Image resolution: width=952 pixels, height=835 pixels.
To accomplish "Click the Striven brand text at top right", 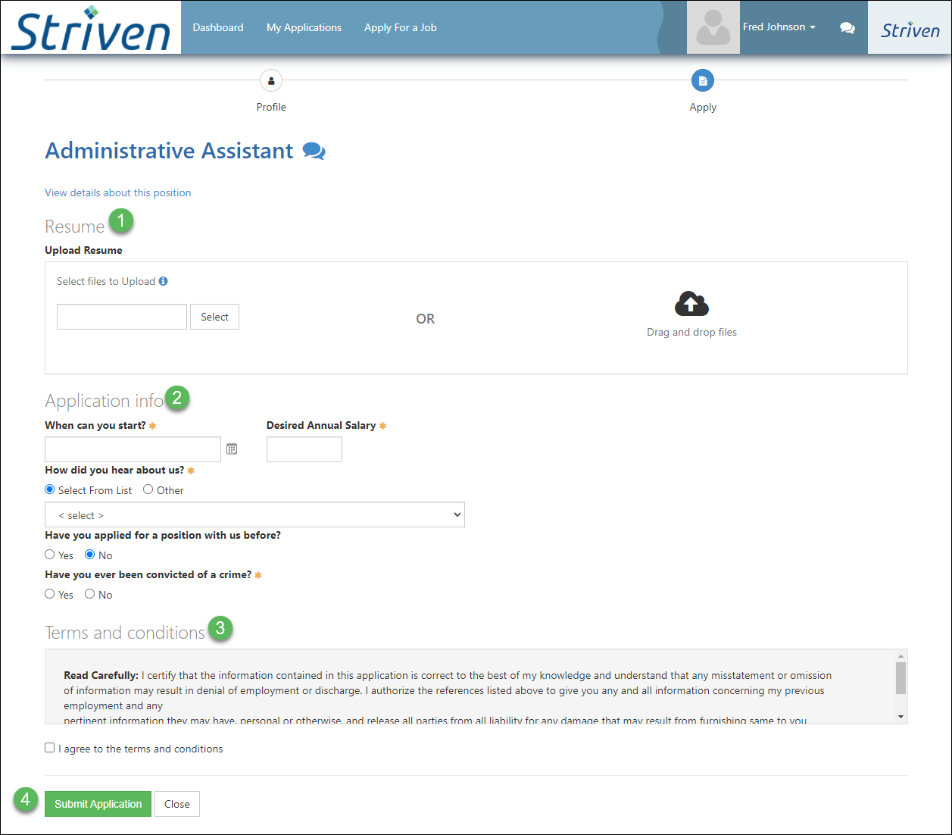I will pyautogui.click(x=910, y=30).
